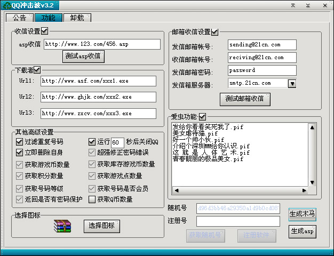Click the 超强修正密码错误 checkbox
334x256 pixels.
[x=92, y=153]
